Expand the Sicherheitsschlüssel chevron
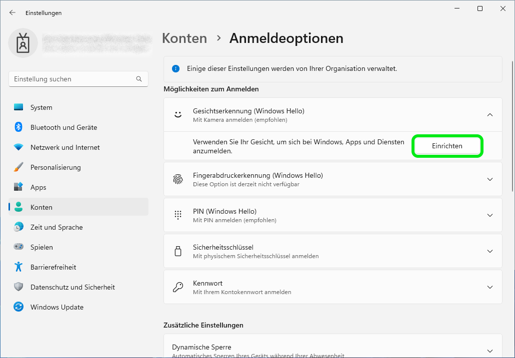This screenshot has height=358, width=515. click(x=490, y=251)
